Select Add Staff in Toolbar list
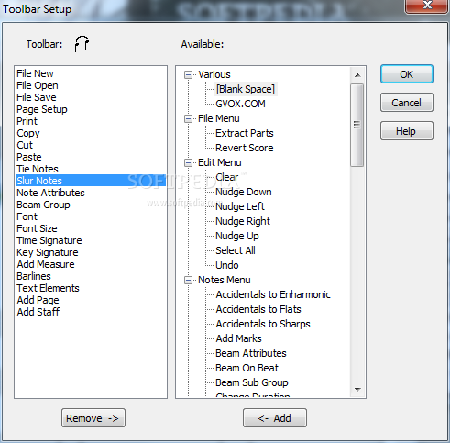450x443 pixels. click(91, 312)
